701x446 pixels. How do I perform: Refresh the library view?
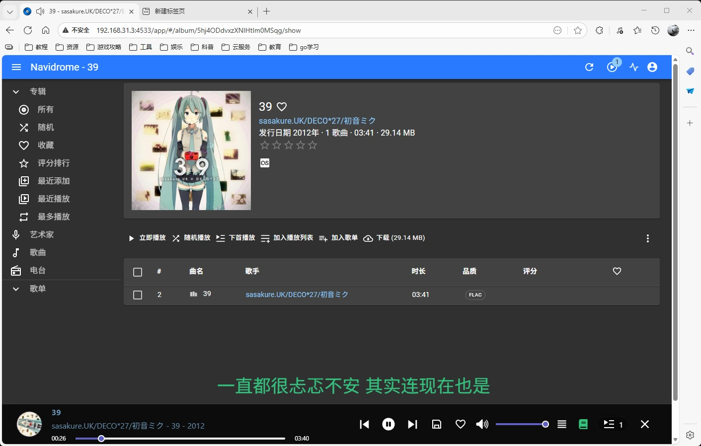[x=589, y=67]
